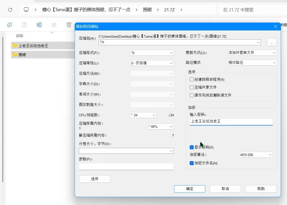Uncheck the 加密文件名 checkbox
The width and height of the screenshot is (287, 205).
[x=192, y=163]
